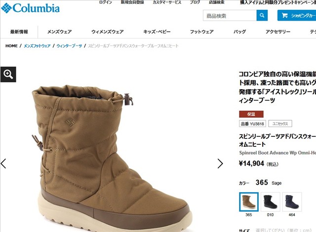Image resolution: width=316 pixels, height=232 pixels.
Task: Open image zoom with magnifier icon
Action: pos(8,74)
